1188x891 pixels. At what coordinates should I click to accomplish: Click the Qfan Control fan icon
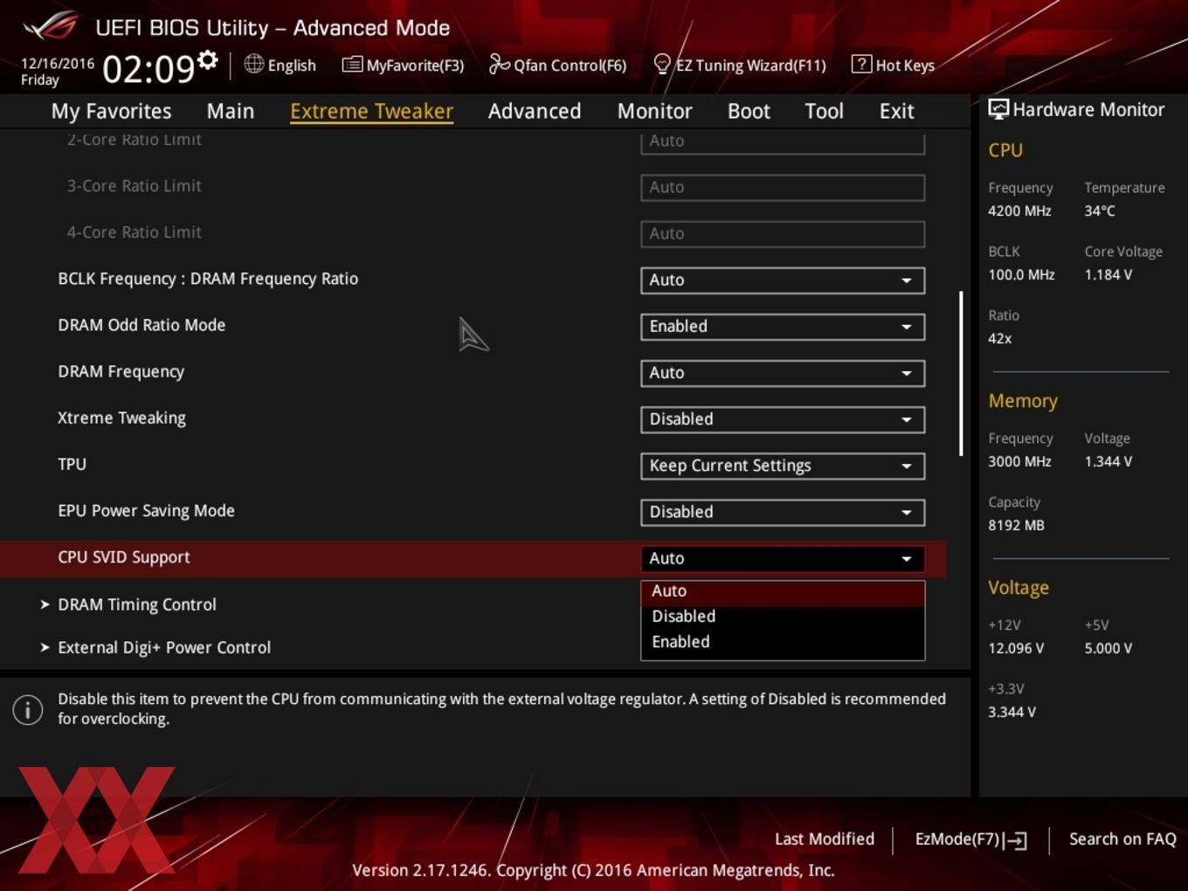coord(499,64)
